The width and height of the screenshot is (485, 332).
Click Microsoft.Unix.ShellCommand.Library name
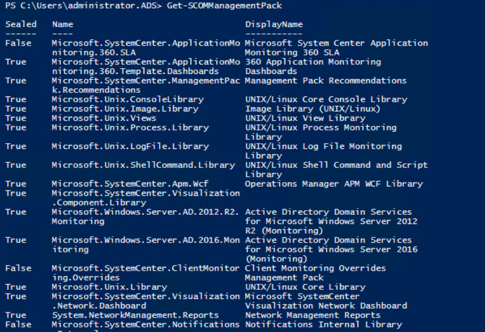pos(143,165)
